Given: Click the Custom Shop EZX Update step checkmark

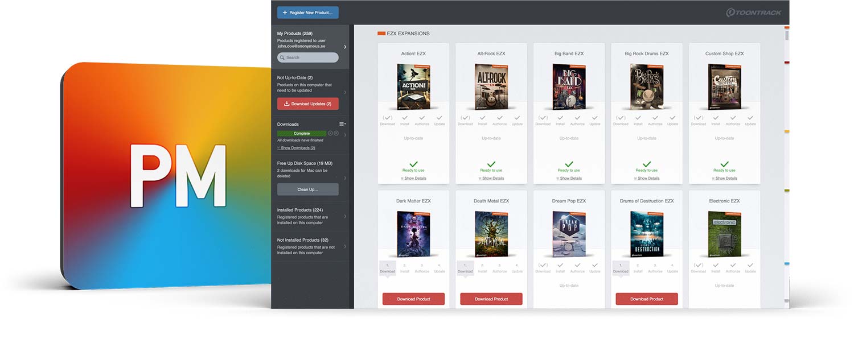Looking at the screenshot, I should point(750,118).
